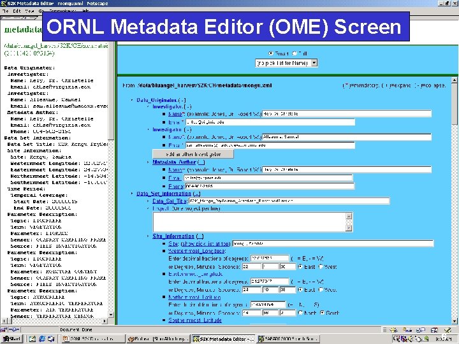The image size is (459, 344).
Task: Open Internet Explorer quick launch icon
Action: click(42, 339)
